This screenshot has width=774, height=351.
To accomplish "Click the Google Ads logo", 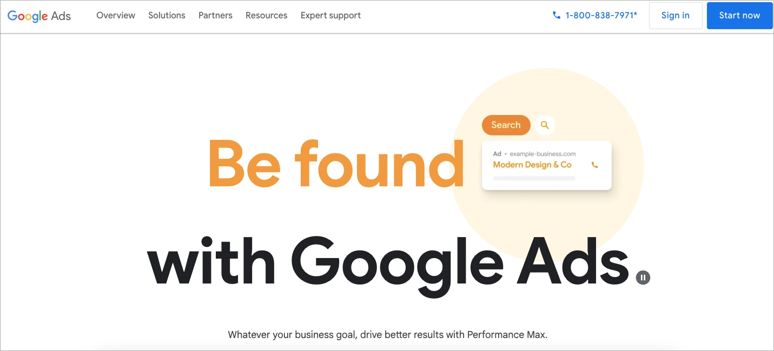I will pyautogui.click(x=39, y=16).
